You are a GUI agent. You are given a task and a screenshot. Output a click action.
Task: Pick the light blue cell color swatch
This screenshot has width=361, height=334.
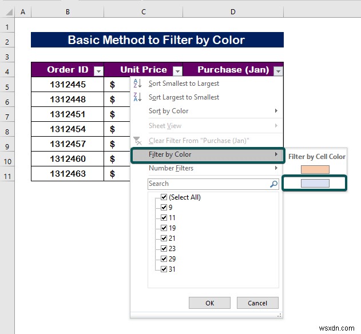tap(315, 184)
